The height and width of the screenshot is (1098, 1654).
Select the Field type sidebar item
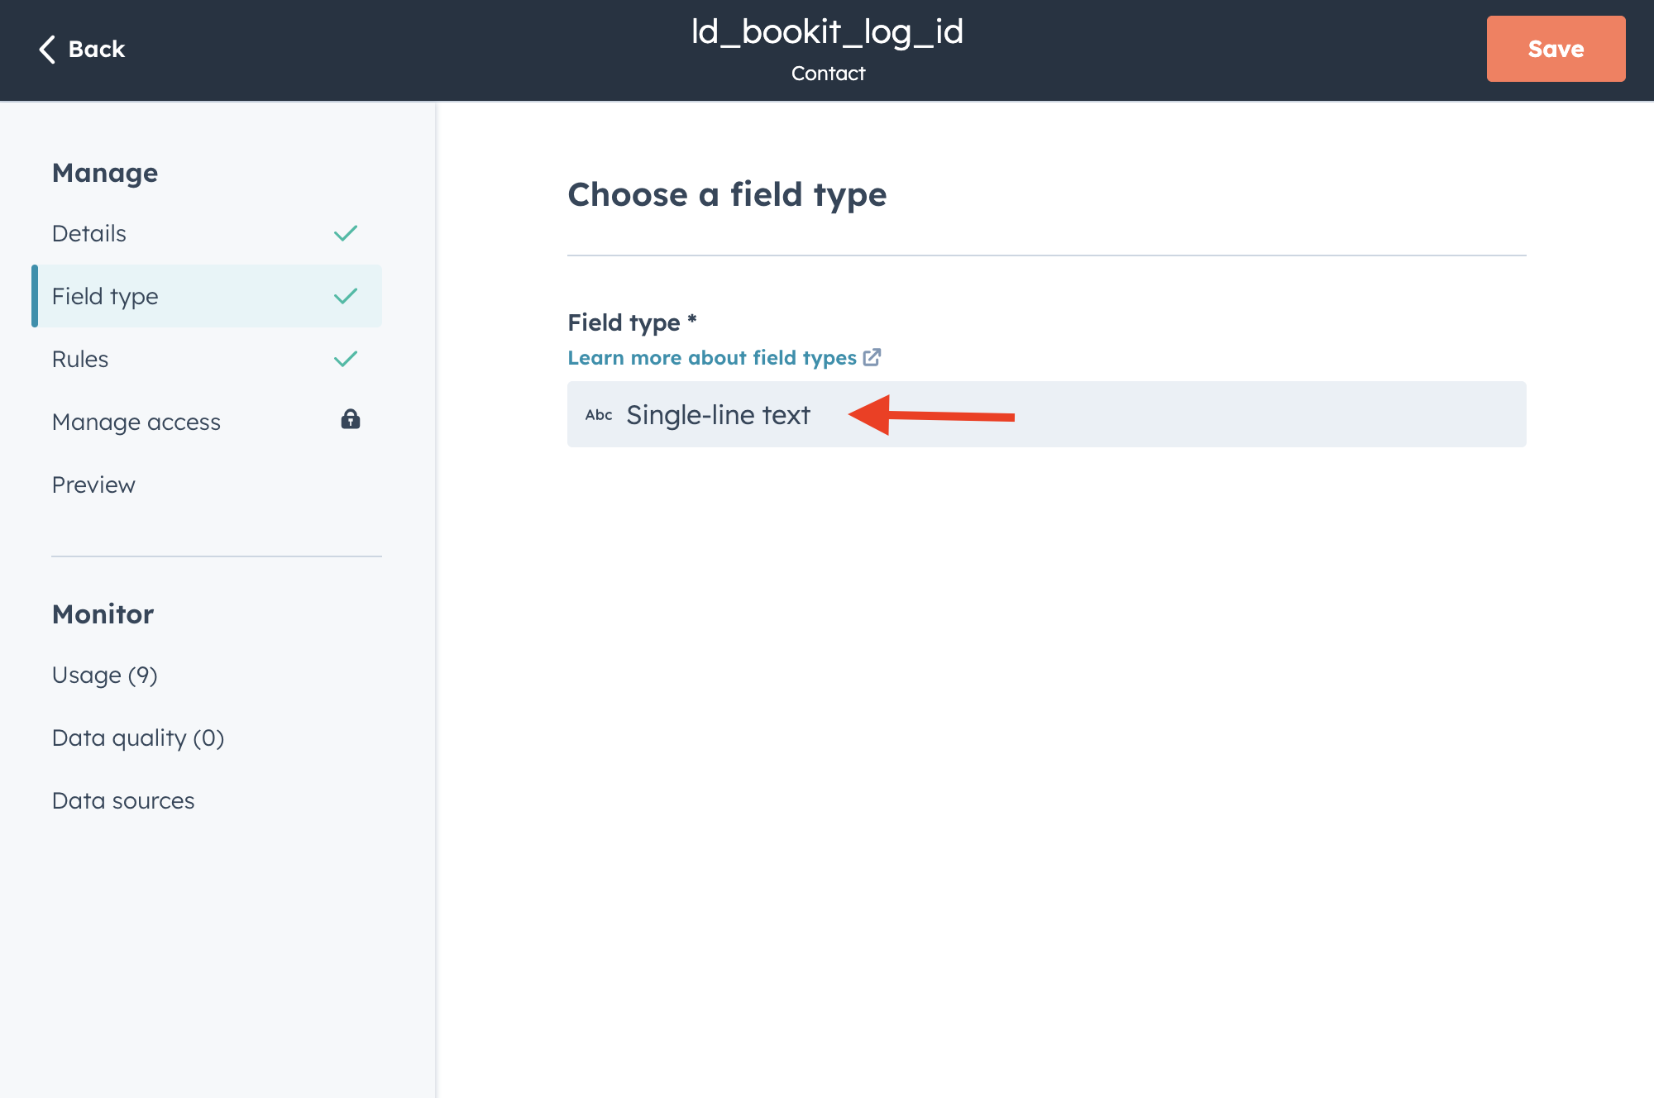106,295
